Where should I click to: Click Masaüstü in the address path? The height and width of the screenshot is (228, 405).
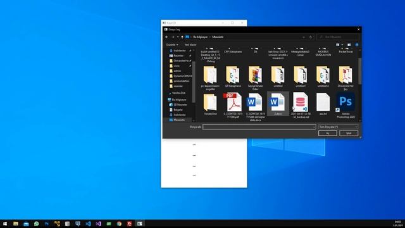coord(218,37)
